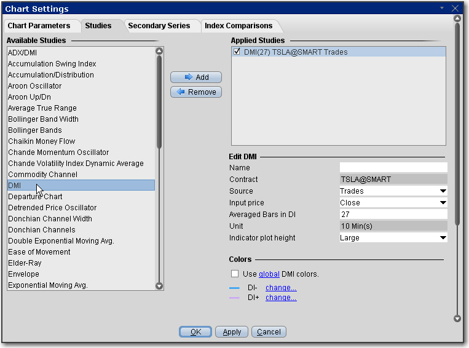Click the right panel scroll down arrow
This screenshot has width=469, height=348.
(457, 318)
